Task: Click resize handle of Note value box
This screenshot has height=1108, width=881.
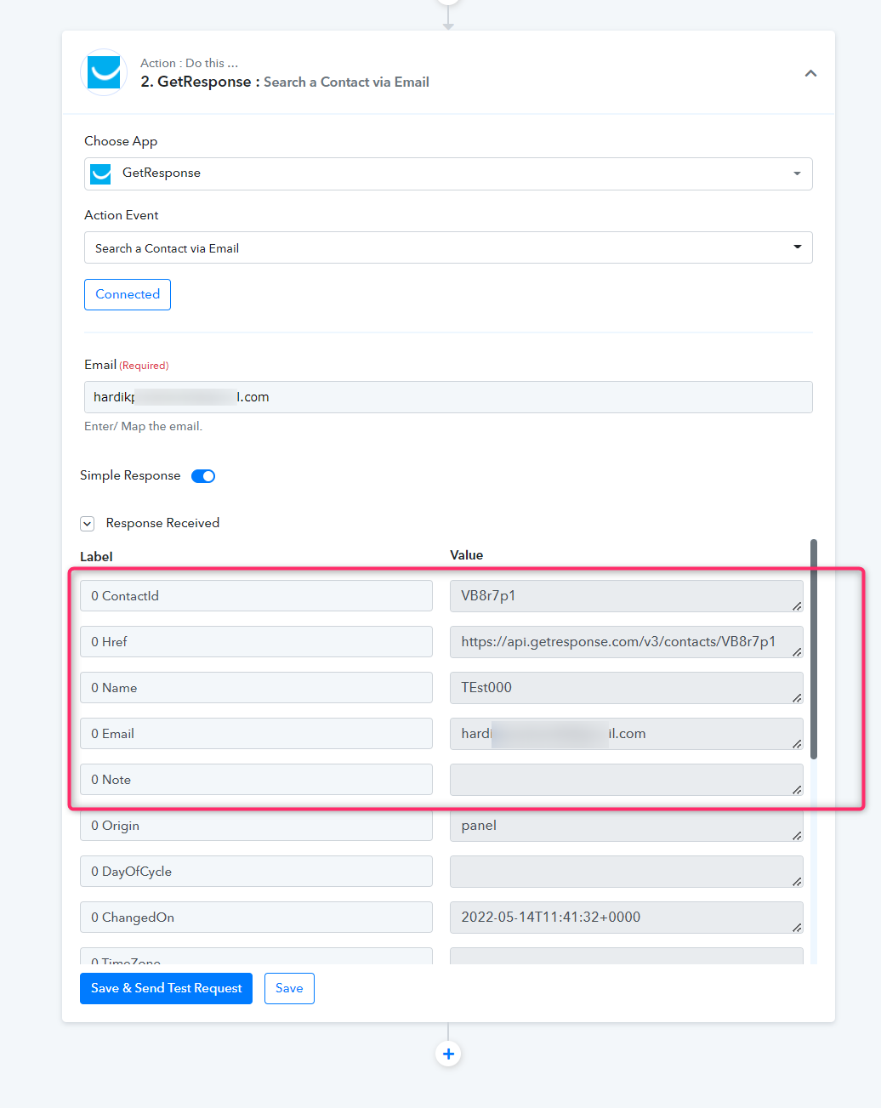Action: click(x=797, y=790)
